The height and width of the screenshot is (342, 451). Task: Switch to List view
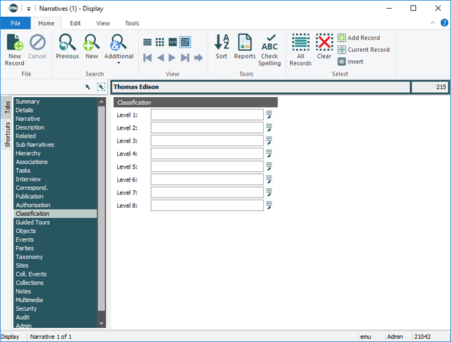[148, 42]
